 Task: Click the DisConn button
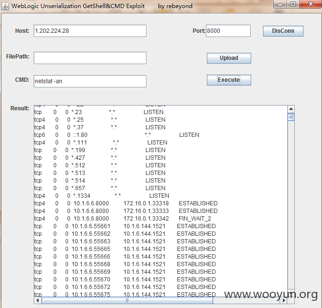[283, 31]
